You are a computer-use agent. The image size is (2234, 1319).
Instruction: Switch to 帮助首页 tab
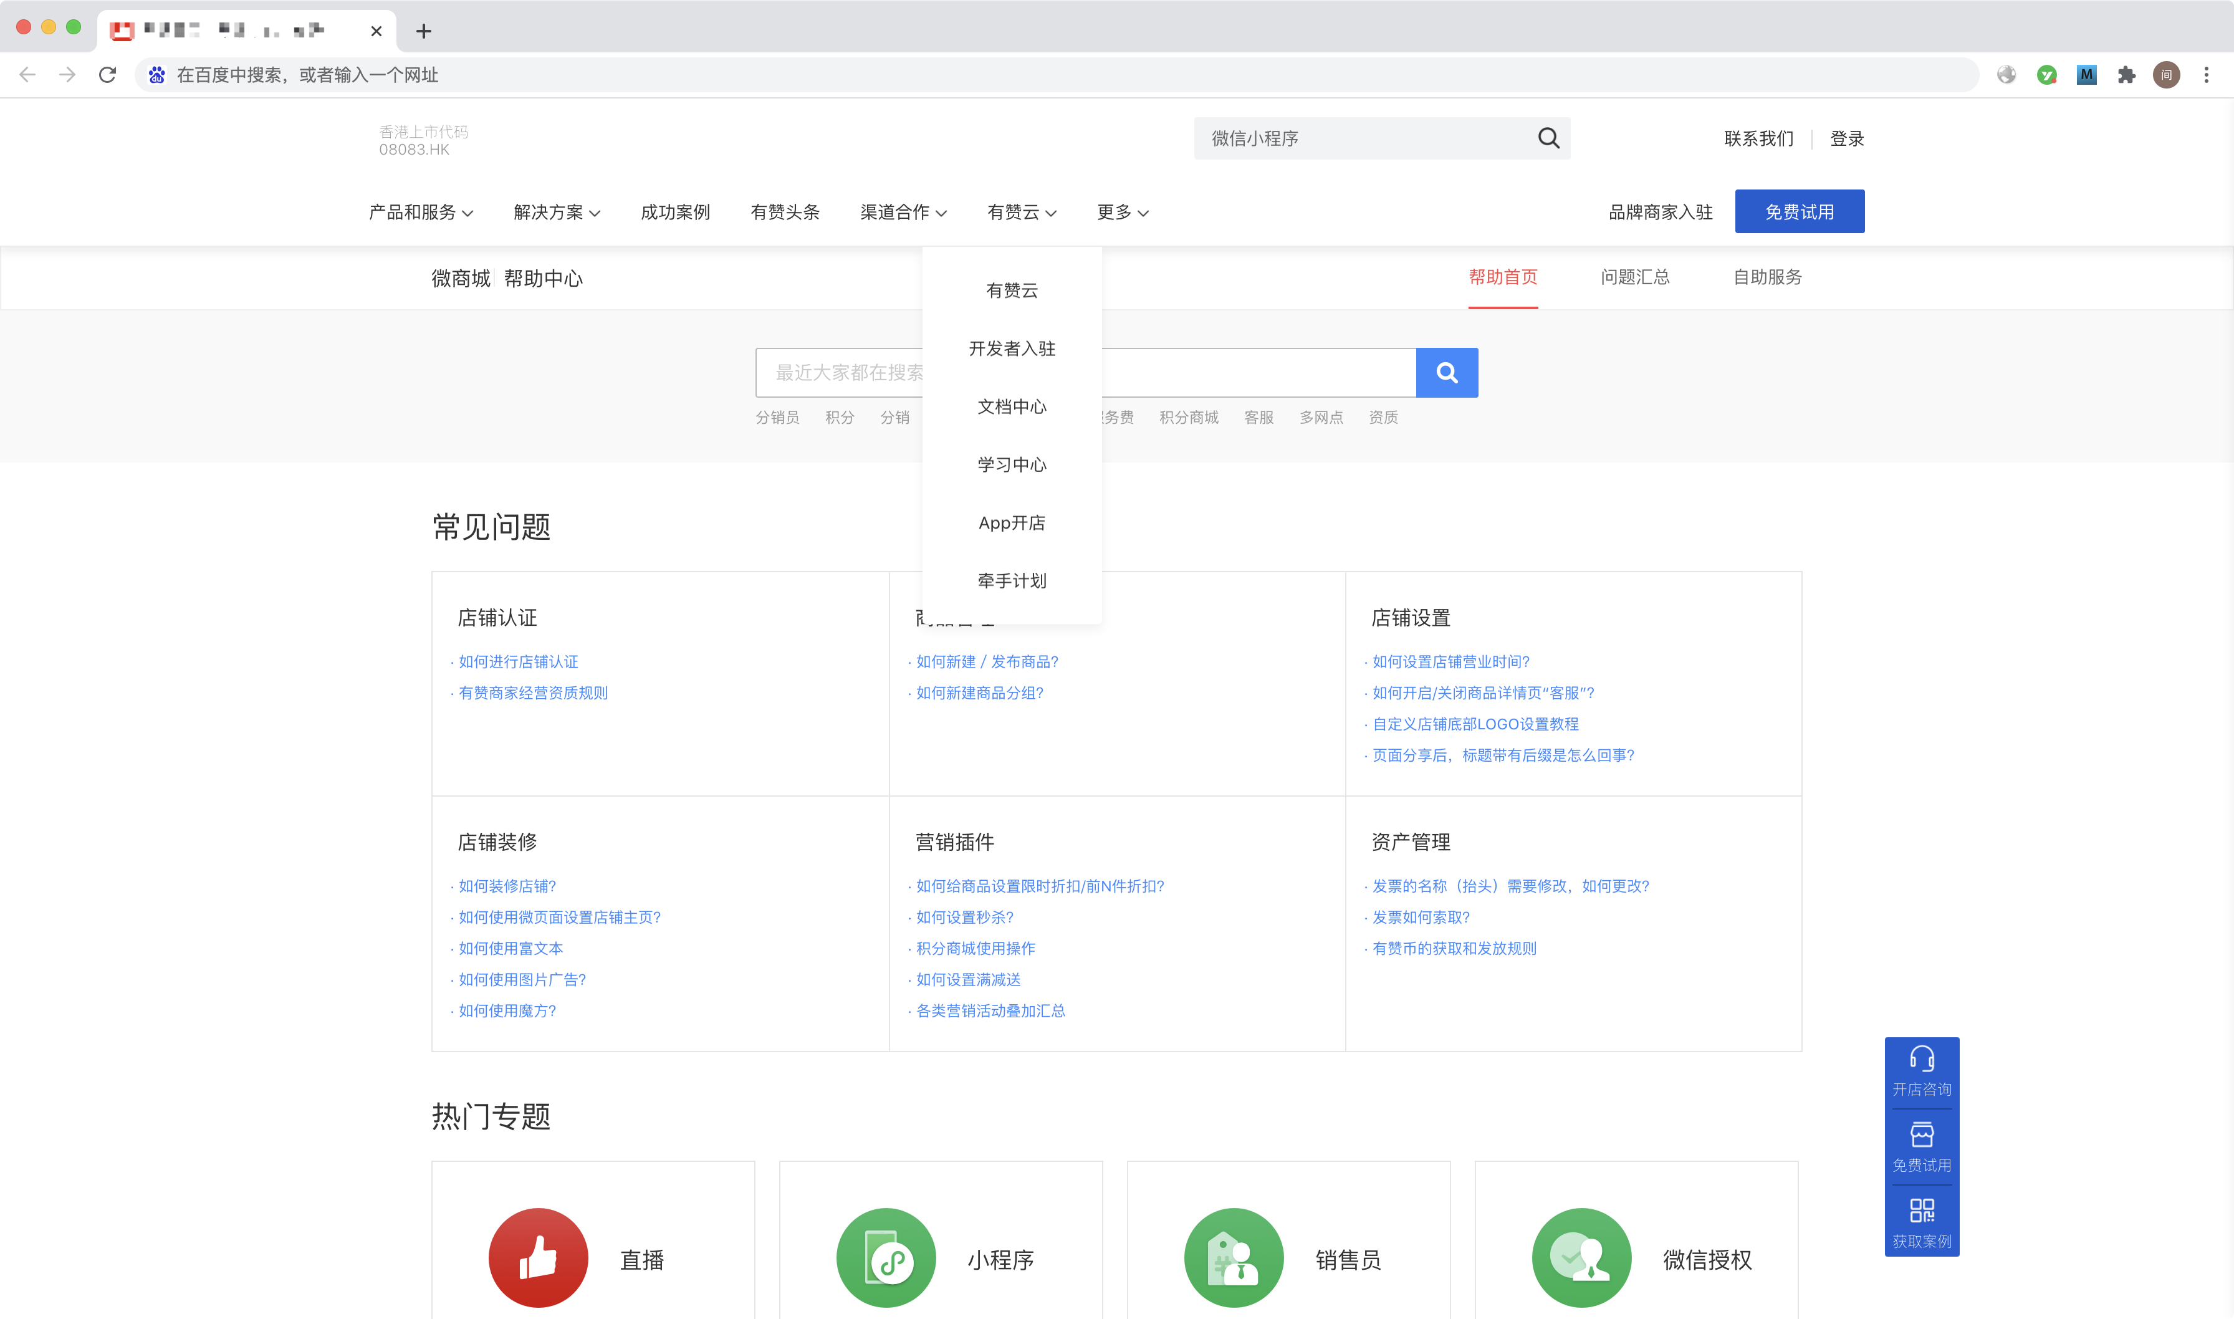tap(1503, 276)
